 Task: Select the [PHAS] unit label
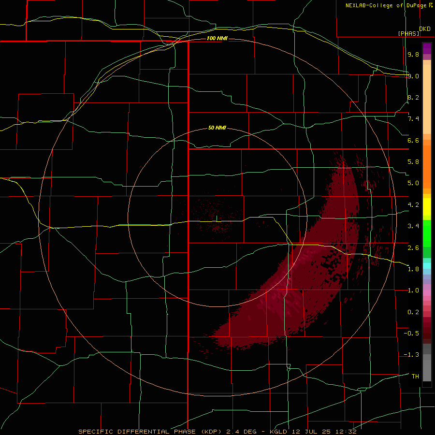pos(408,33)
